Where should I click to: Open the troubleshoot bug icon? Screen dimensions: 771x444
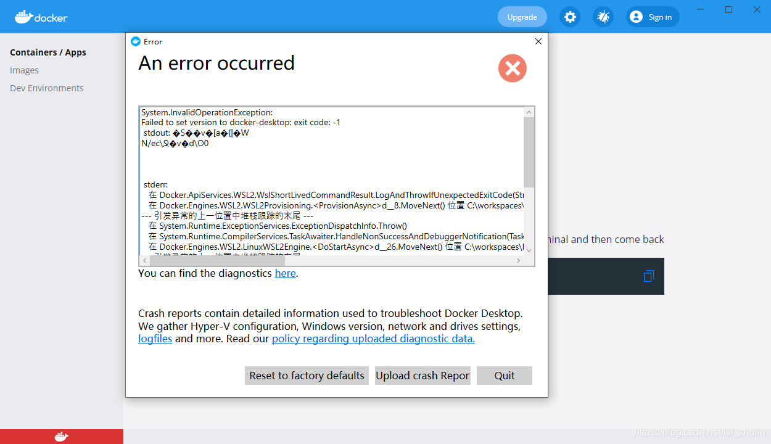(603, 17)
